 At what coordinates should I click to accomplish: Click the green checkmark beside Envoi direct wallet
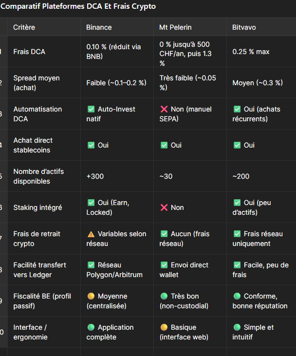(x=164, y=265)
